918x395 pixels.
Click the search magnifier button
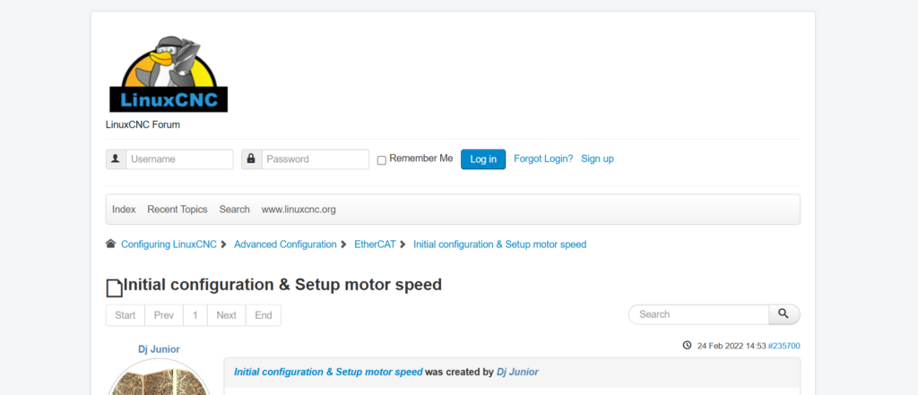tap(784, 314)
